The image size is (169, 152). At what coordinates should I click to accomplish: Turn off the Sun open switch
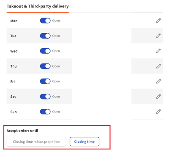pos(45,112)
